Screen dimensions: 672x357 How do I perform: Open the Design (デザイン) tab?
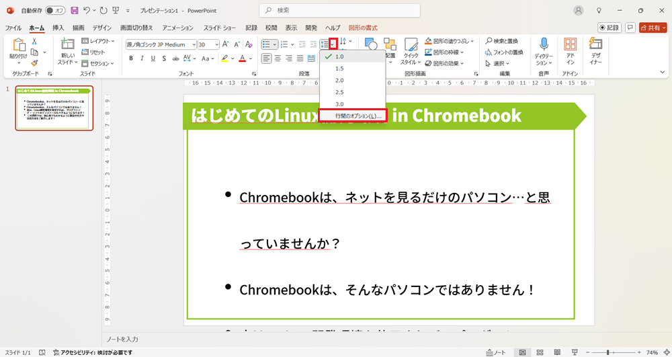(x=102, y=28)
